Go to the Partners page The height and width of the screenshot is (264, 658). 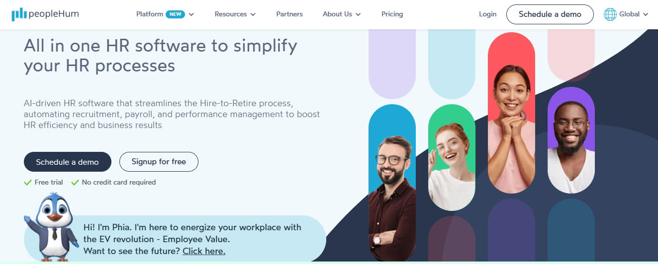(289, 14)
